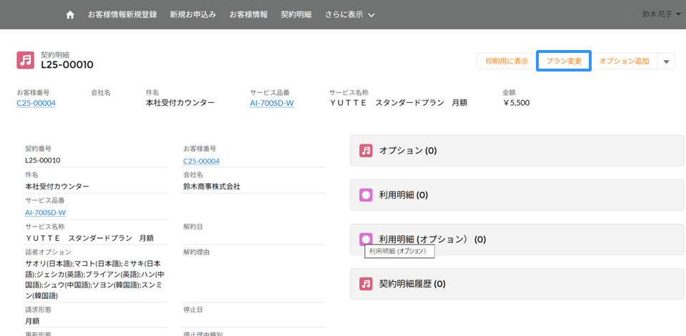
Task: Open オプション (0) related list title
Action: click(407, 151)
